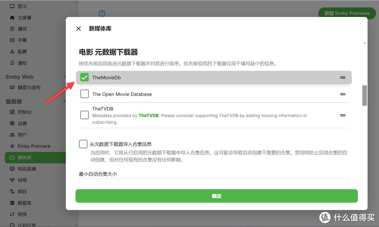Click the 网络 wifi icon

(12, 180)
